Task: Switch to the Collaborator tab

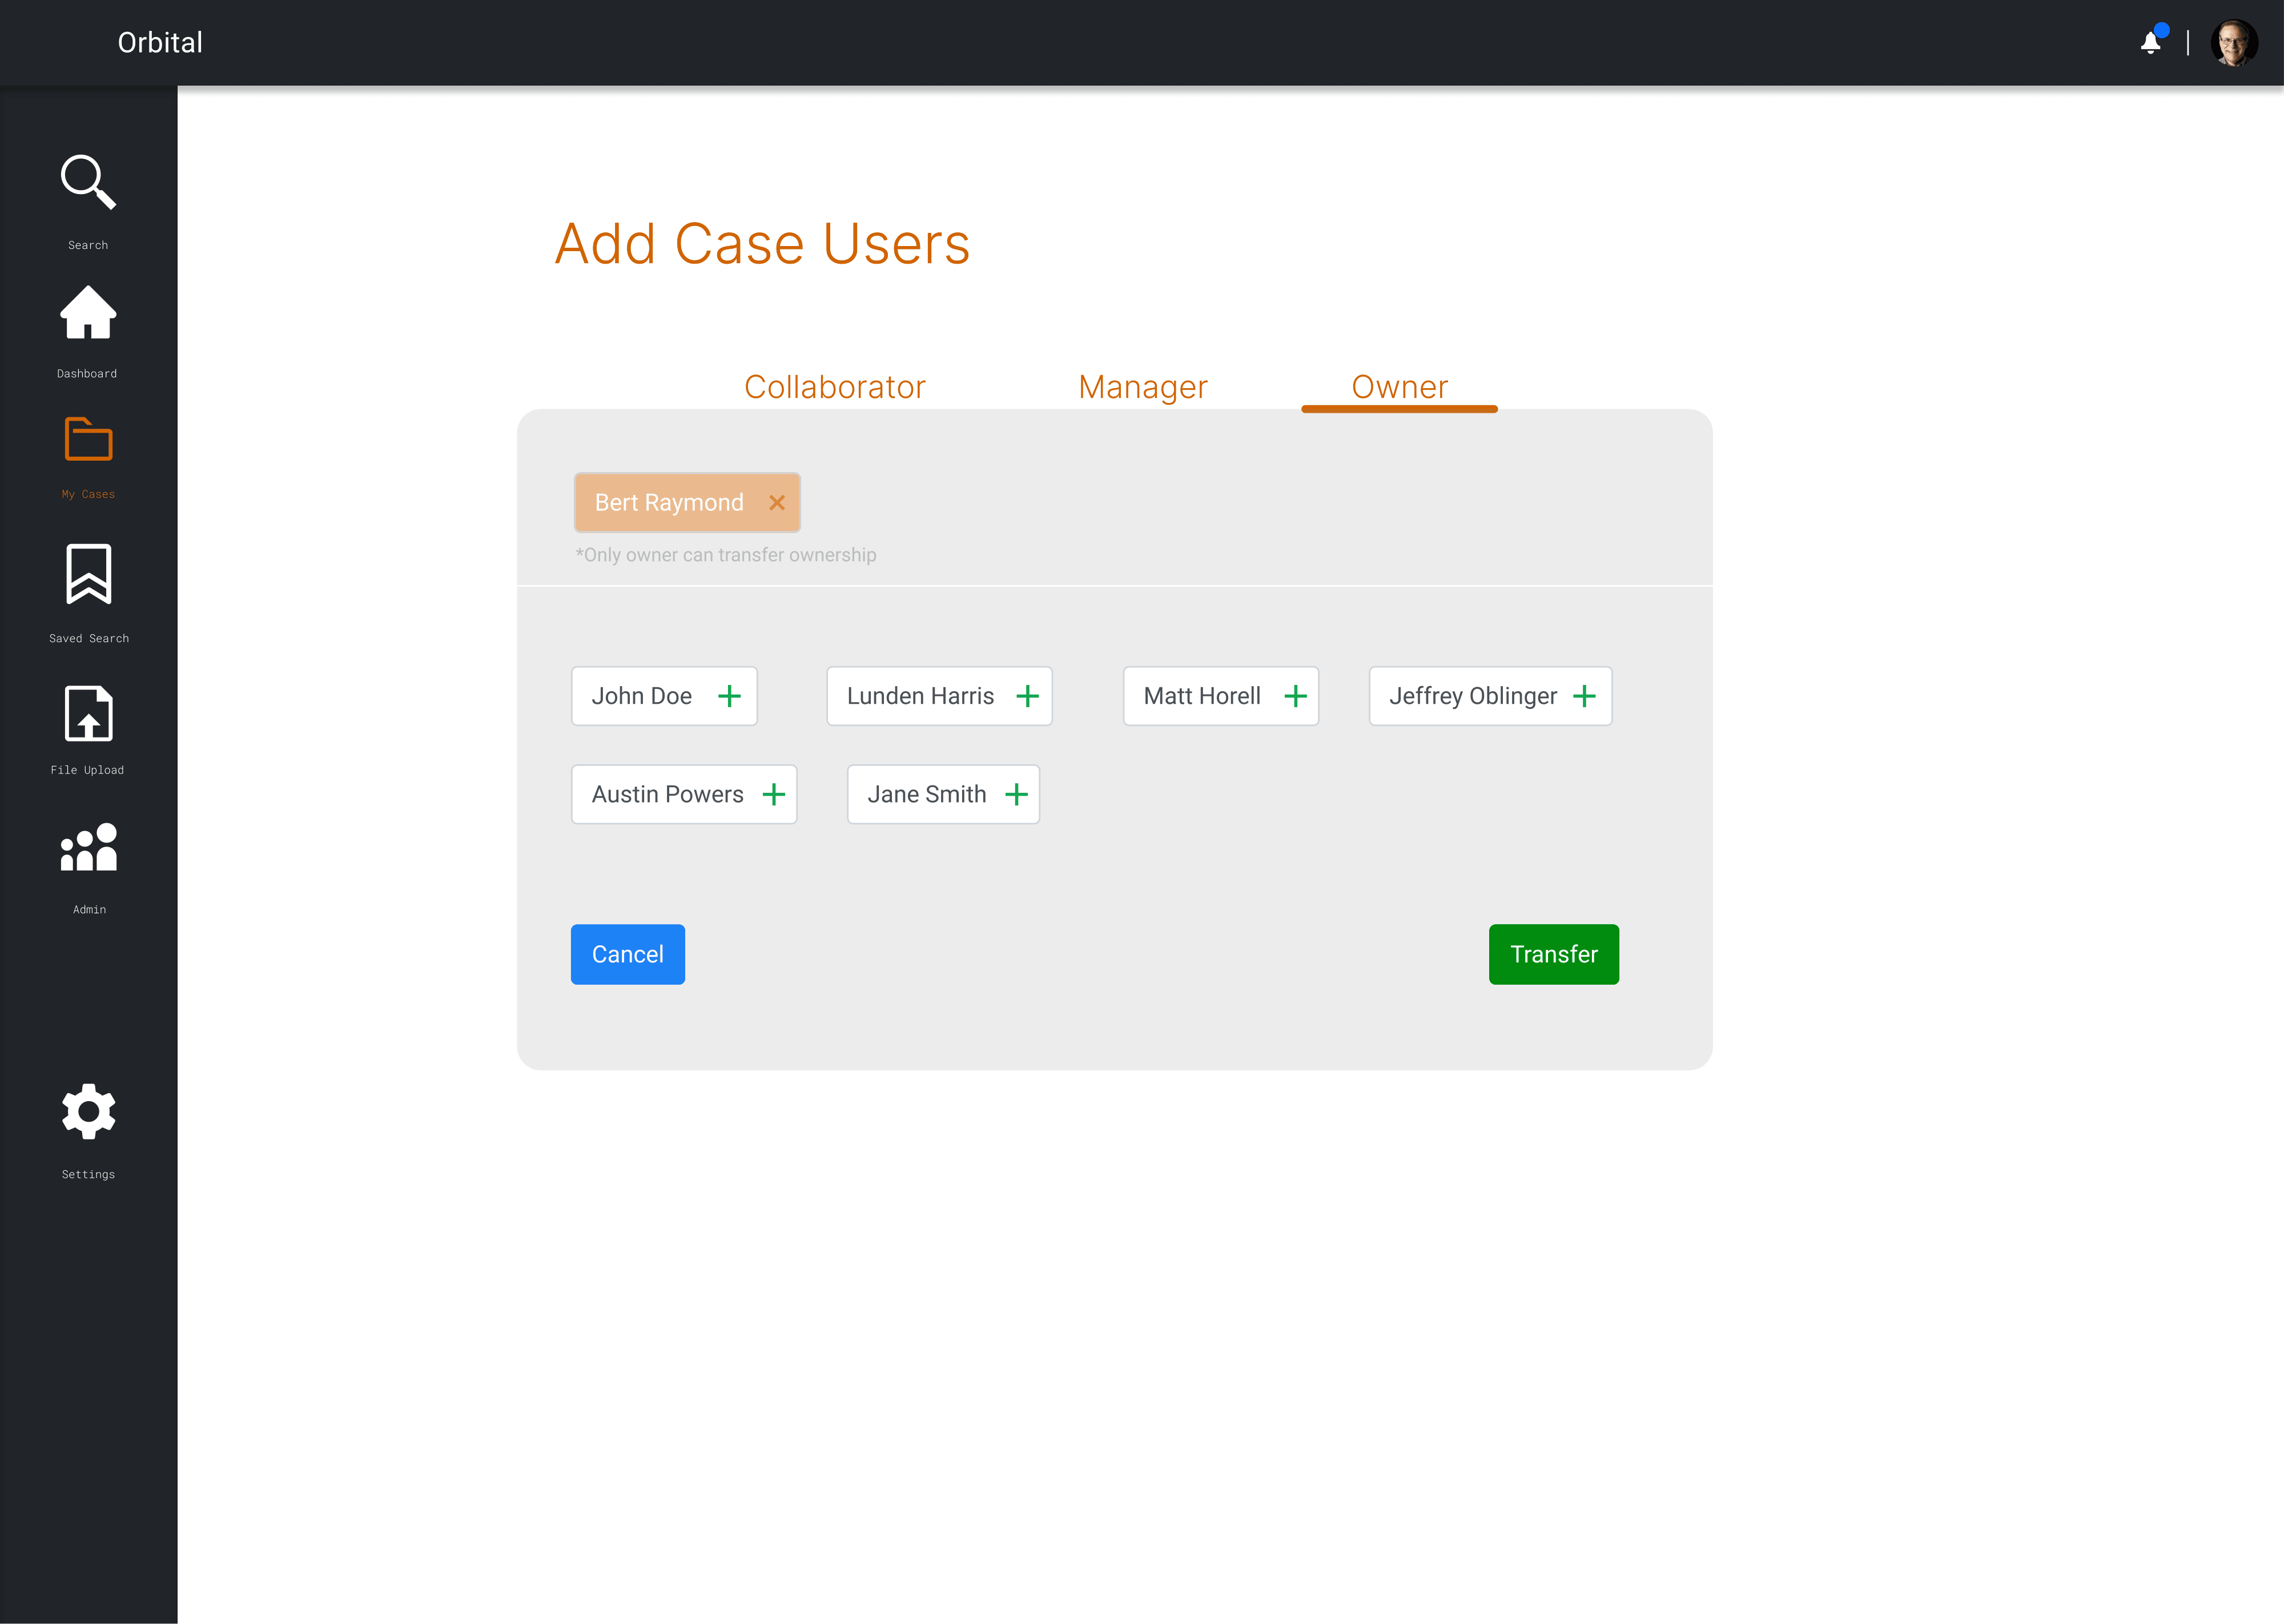Action: [834, 387]
